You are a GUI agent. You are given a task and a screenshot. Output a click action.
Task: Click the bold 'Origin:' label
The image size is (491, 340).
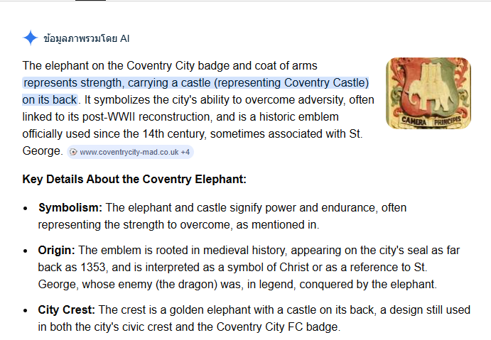(57, 251)
